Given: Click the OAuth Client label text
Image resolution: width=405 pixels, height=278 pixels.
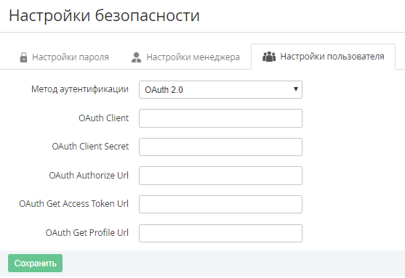Looking at the screenshot, I should [x=103, y=118].
